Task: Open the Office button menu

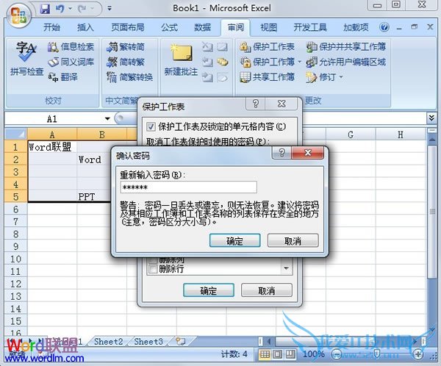Action: pyautogui.click(x=18, y=15)
